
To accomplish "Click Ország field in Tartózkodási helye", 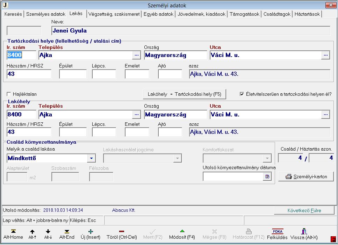I will 175,55.
